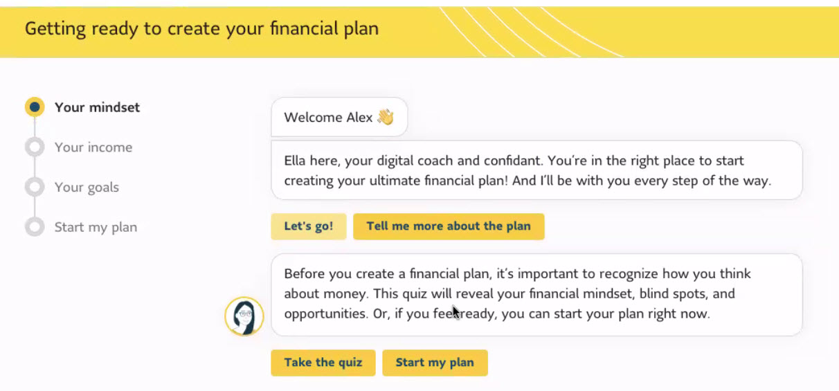
Task: Click the Welcome Alex chat bubble
Action: point(329,117)
